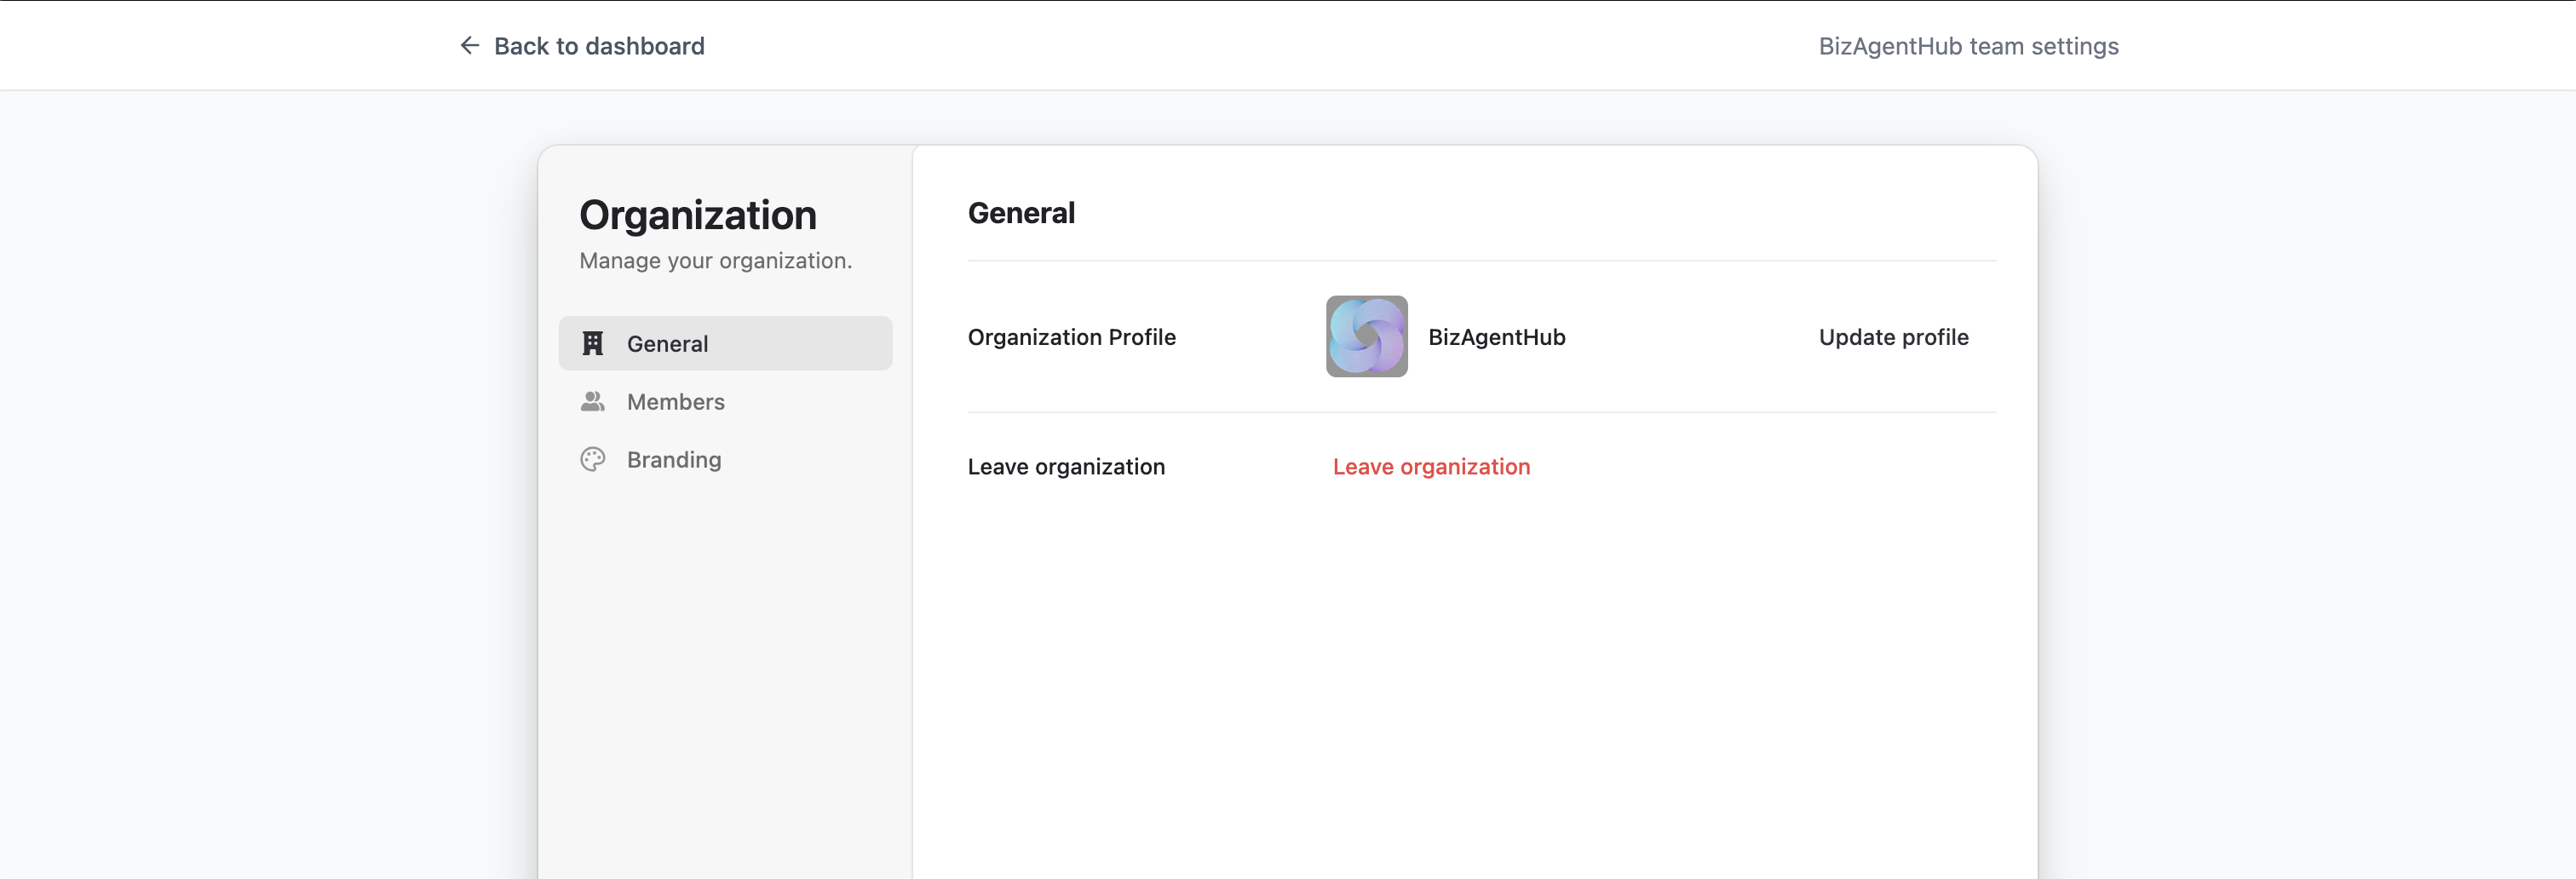Image resolution: width=2576 pixels, height=879 pixels.
Task: Click the BizAgentHub organization logo
Action: [1366, 336]
